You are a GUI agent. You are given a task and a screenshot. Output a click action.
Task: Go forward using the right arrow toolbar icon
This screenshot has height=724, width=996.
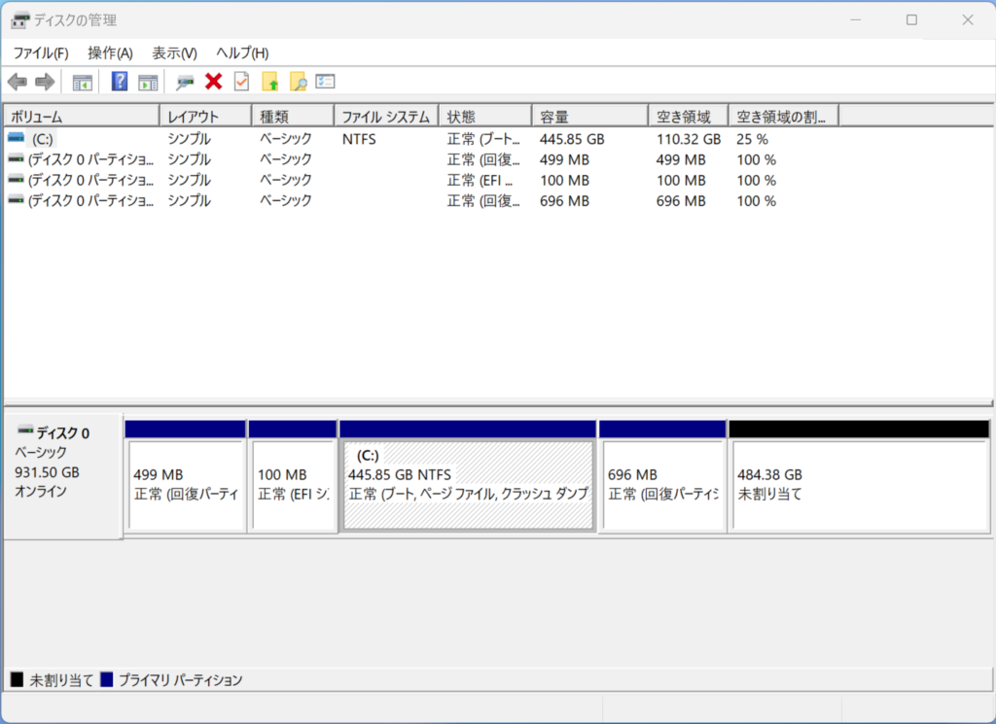point(45,82)
